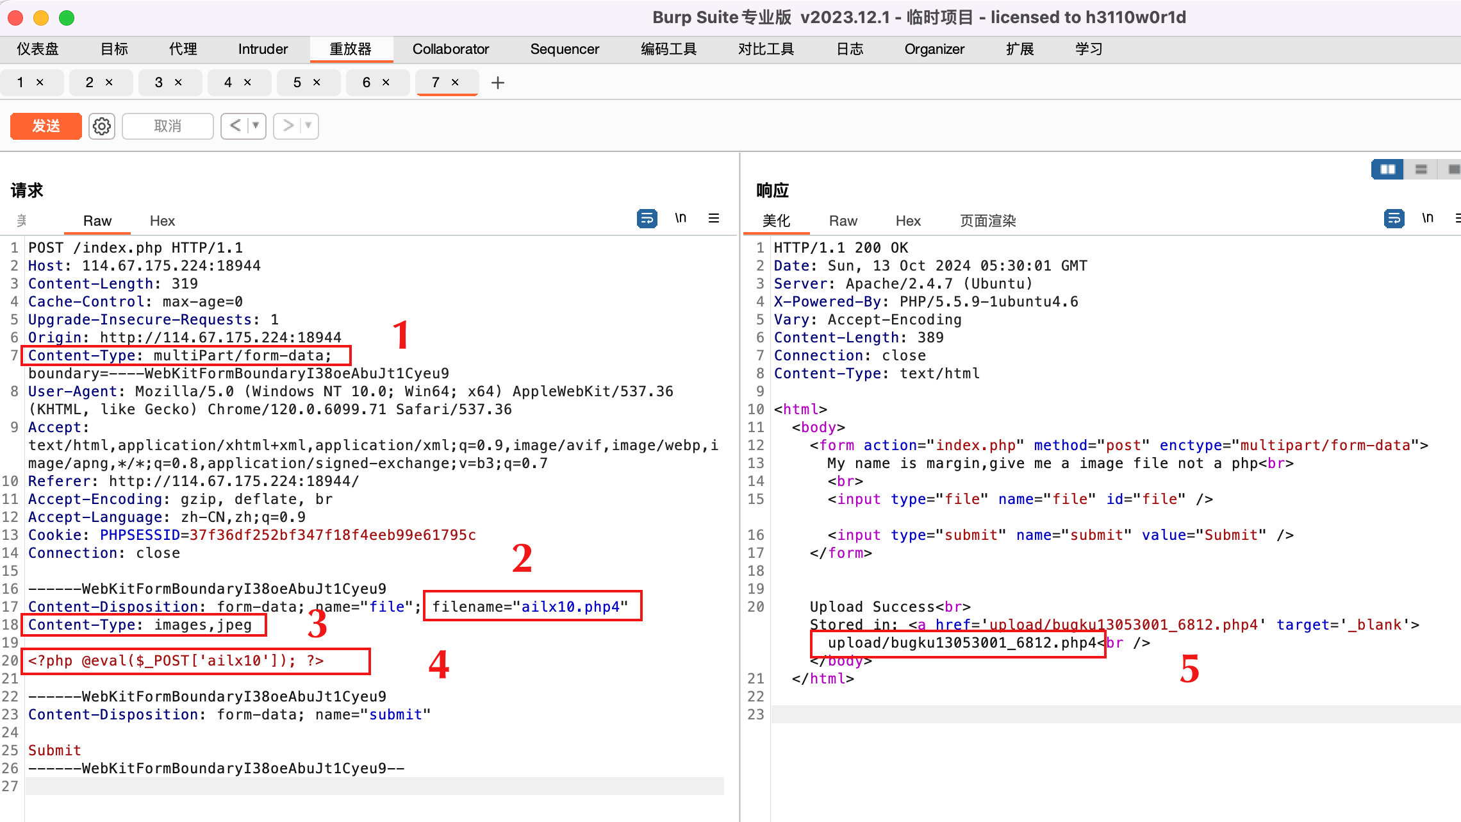Toggle the single-pane layout view
This screenshot has width=1461, height=822.
coord(1456,169)
